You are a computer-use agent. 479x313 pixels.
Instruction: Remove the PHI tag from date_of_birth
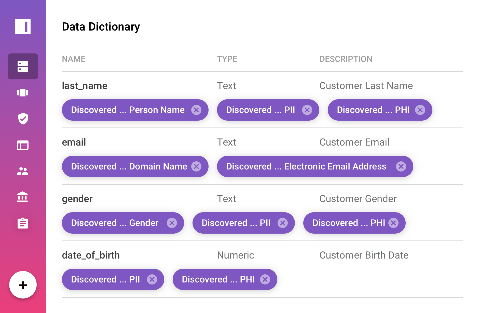pyautogui.click(x=265, y=279)
